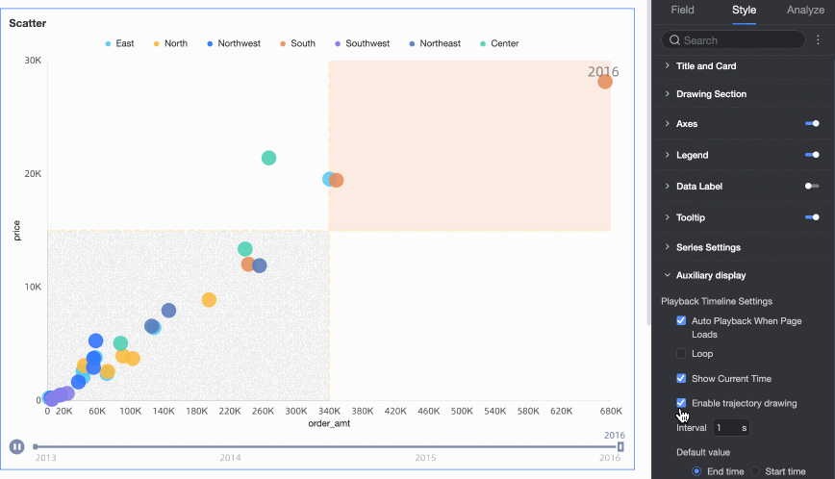Screen dimensions: 835x479
Task: Select Start time as default value
Action: point(755,471)
